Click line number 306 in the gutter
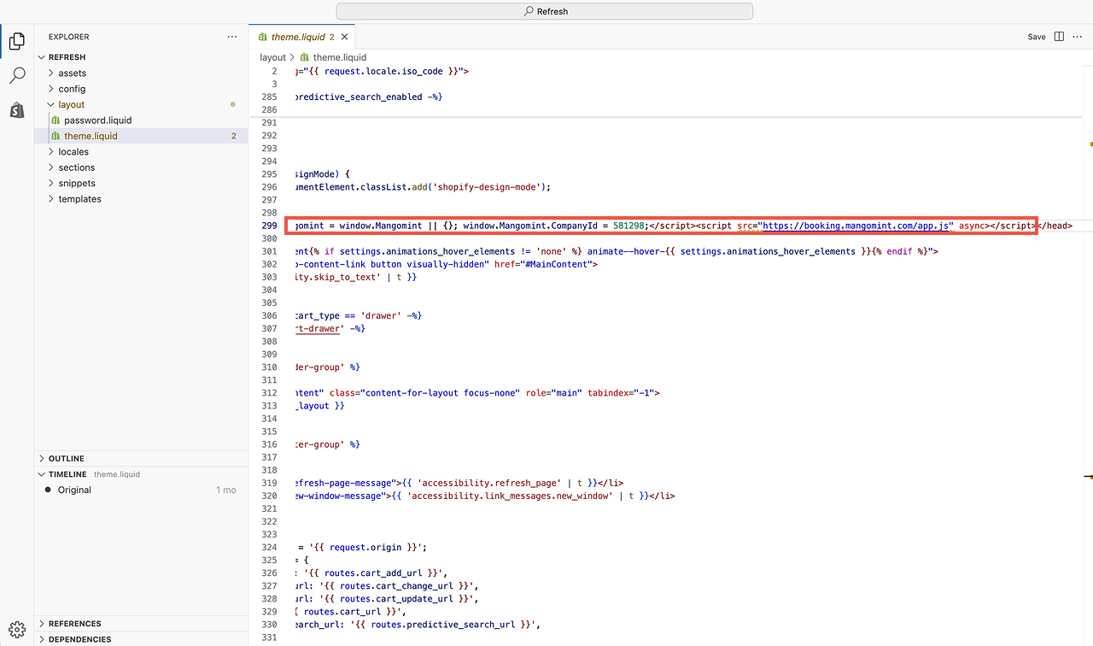 pos(269,315)
